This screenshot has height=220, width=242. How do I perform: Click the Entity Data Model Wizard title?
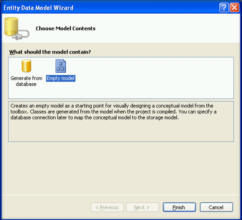click(39, 8)
